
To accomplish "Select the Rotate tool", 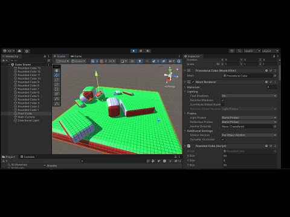I will click(x=57, y=80).
